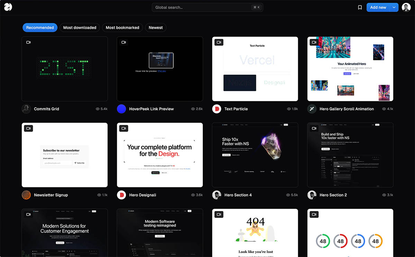
Task: Click the 21st.dev logo icon
Action: coord(8,7)
